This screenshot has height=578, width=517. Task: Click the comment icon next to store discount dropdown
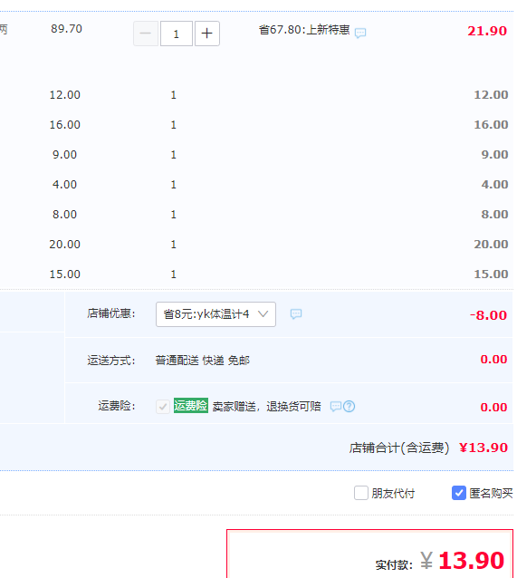(x=296, y=314)
